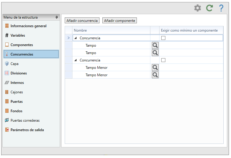Click the Fondos panel icon
Viewport: 231px width, 158px height.
(x=7, y=111)
